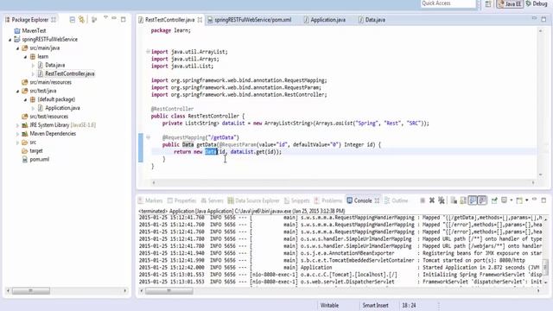Click the Writable status bar entry
The height and width of the screenshot is (311, 553).
point(329,305)
